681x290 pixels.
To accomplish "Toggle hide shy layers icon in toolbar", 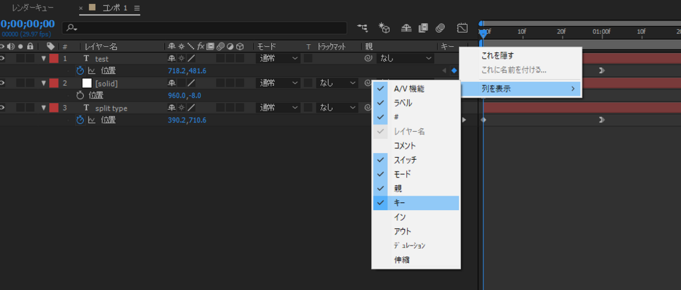I will (x=406, y=28).
